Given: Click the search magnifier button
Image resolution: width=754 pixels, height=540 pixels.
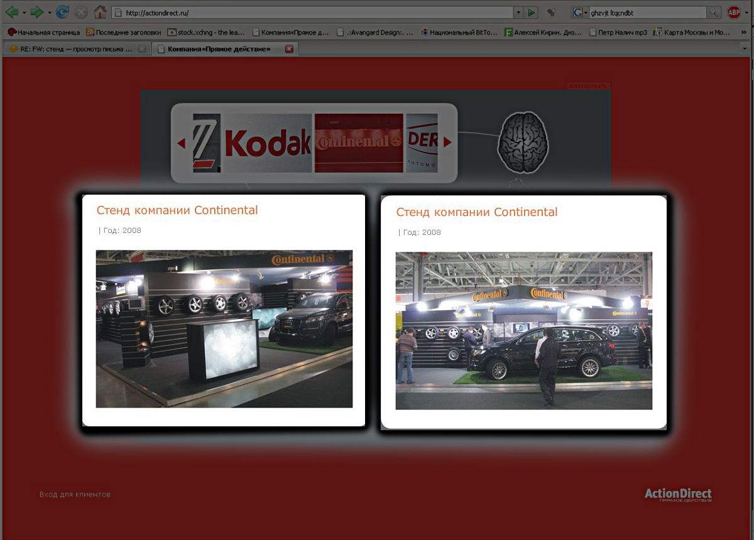Looking at the screenshot, I should click(x=714, y=13).
